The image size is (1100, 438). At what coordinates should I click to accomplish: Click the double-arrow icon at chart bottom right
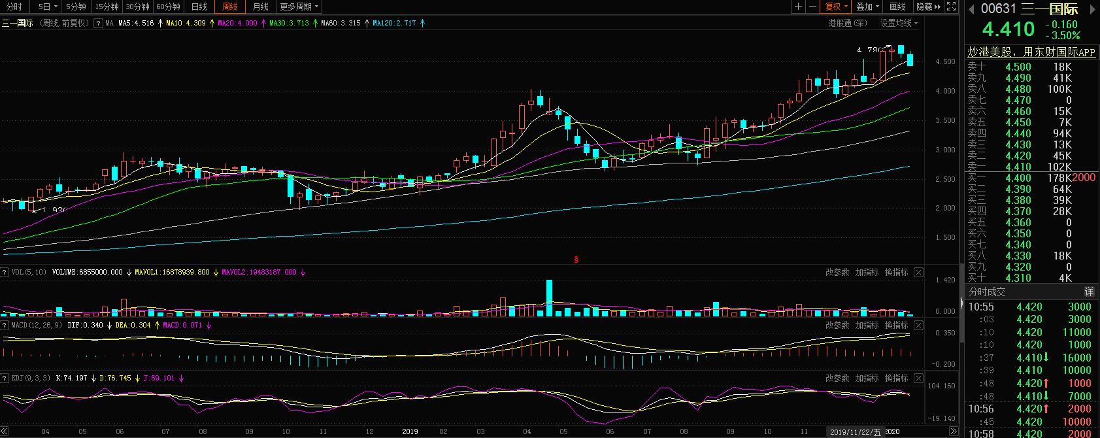[954, 432]
